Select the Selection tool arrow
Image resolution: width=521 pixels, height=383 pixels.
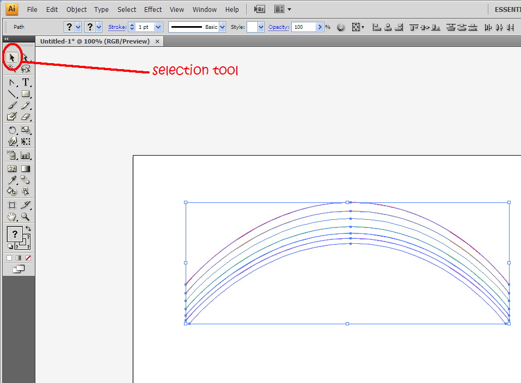pos(12,58)
